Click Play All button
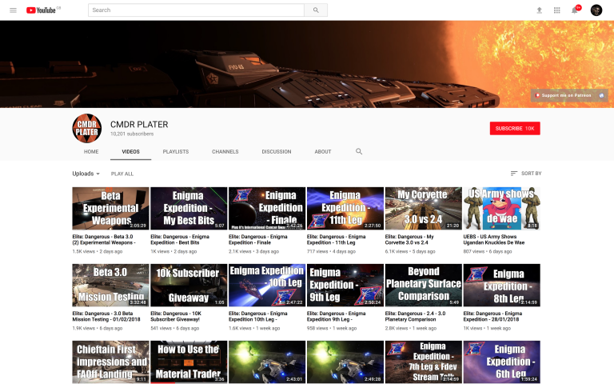Viewport: 614px width, 384px height. (x=122, y=174)
